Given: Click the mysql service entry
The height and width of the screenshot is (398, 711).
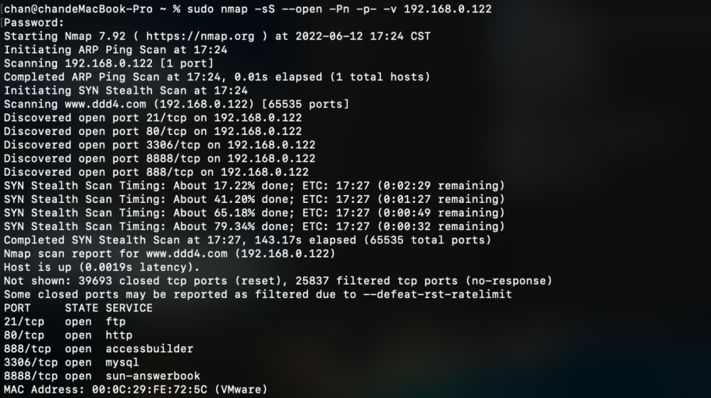Looking at the screenshot, I should click(x=122, y=362).
